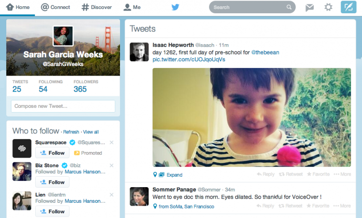Click the 11m timestamp

(224, 45)
